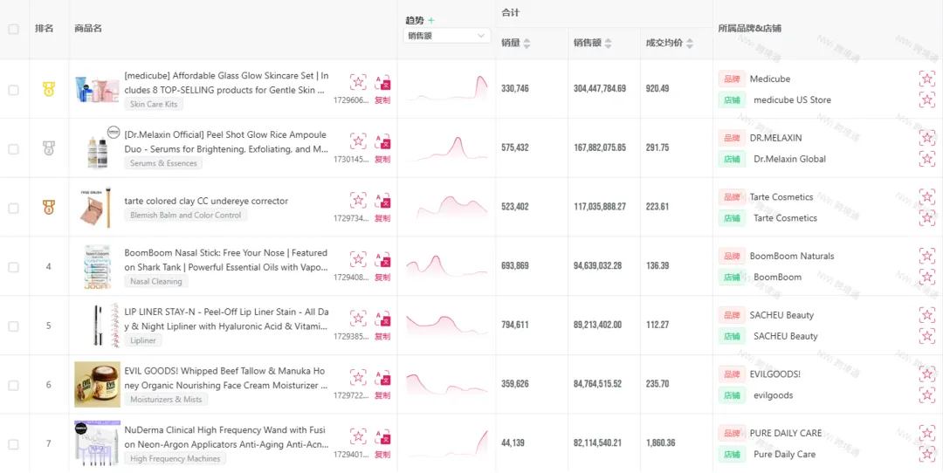Click translate icon for Dr.Melaxin Peel Shot row
Screen dimensions: 943x473
(382, 141)
